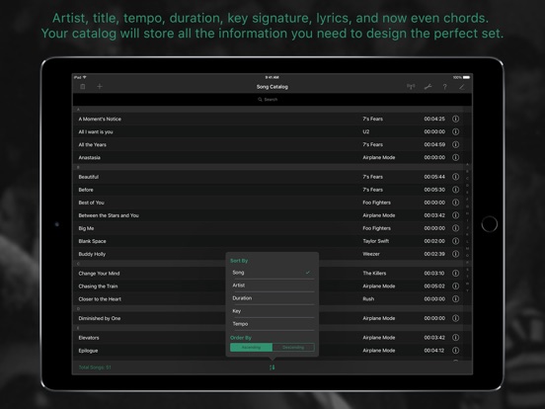This screenshot has width=545, height=409.
Task: Click the sort arrows icon in bottom bar
Action: 272,368
